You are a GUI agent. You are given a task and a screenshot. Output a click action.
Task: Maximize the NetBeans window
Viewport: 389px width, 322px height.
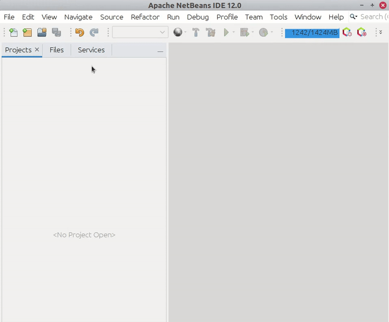pos(372,5)
